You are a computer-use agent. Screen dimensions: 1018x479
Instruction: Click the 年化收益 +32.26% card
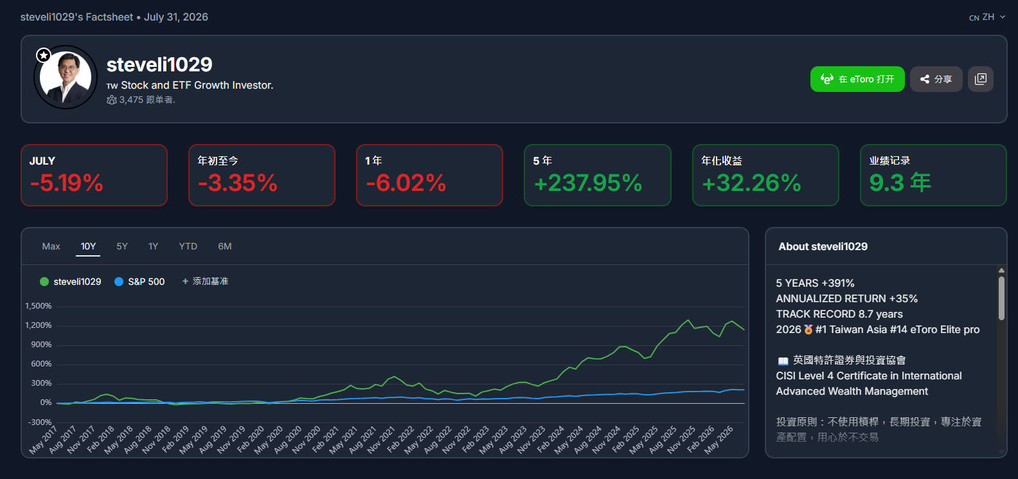click(765, 176)
